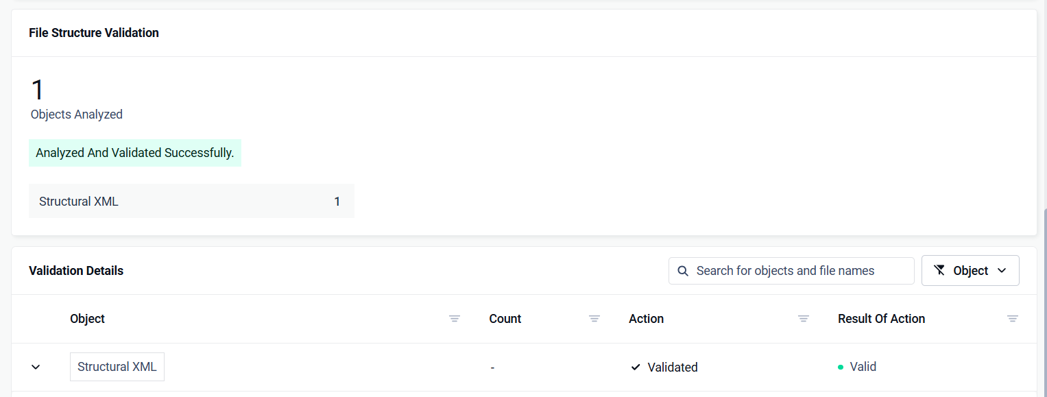Sort by the Count column header

pos(505,319)
